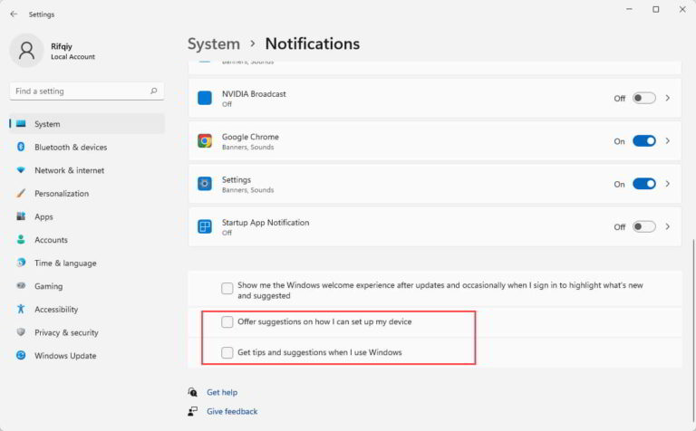Click the Settings app gear icon
The height and width of the screenshot is (431, 696).
205,184
